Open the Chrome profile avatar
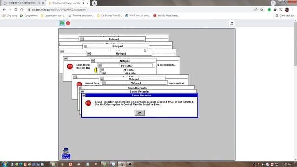 click(x=287, y=10)
